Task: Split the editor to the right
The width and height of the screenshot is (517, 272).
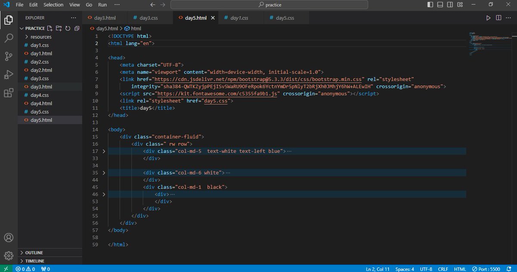Action: (498, 18)
